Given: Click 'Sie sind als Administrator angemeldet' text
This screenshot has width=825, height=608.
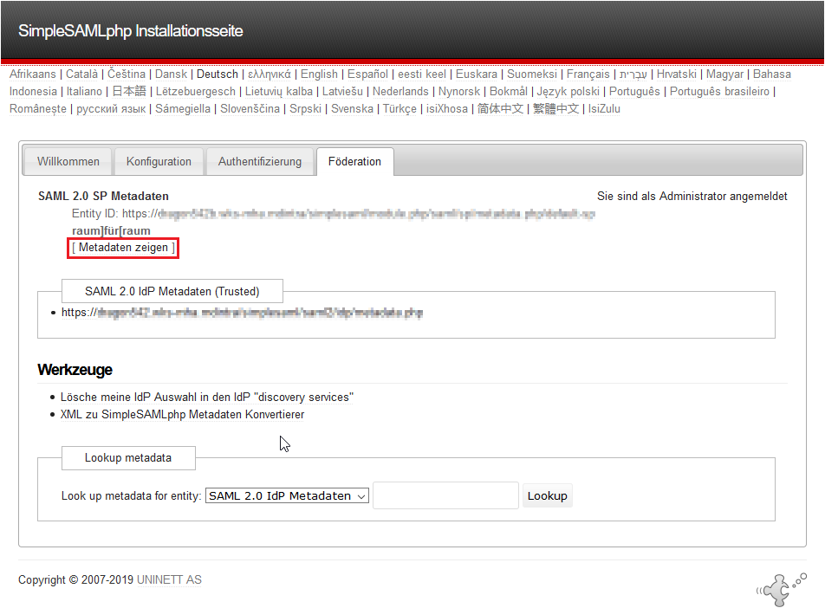Looking at the screenshot, I should coord(692,197).
